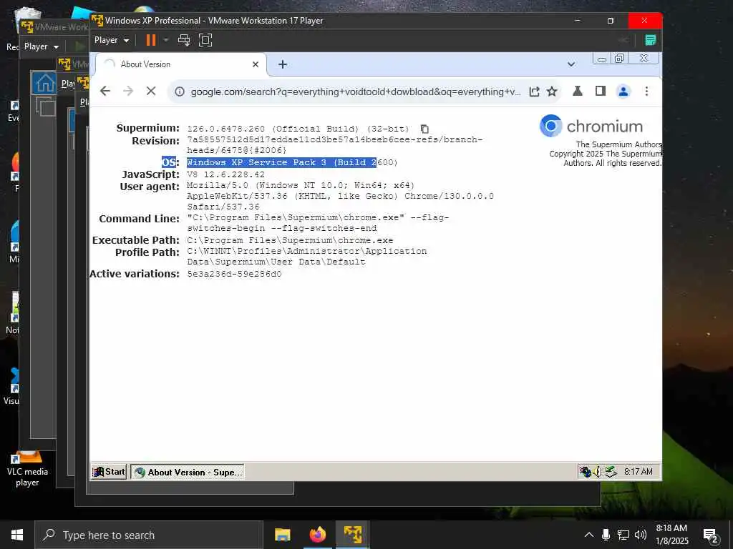Open Firefox from the taskbar
Screen dimensions: 733x549
[x=317, y=535]
